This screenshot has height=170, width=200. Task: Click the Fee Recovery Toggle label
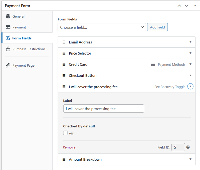coord(170,87)
